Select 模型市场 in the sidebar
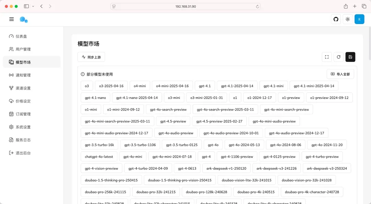Viewport: 371px width, 204px height. pyautogui.click(x=32, y=62)
